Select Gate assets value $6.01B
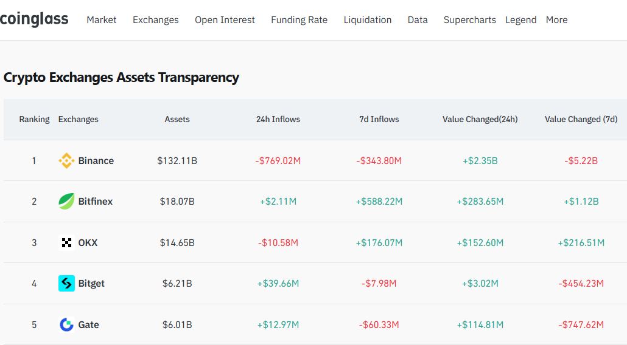627x345 pixels. tap(177, 325)
